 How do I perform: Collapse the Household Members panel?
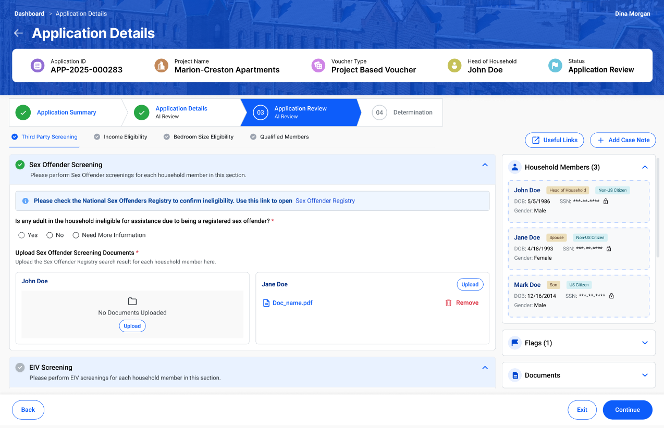click(x=645, y=167)
